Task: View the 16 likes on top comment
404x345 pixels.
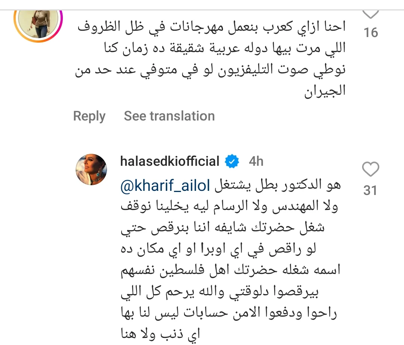Action: tap(371, 33)
